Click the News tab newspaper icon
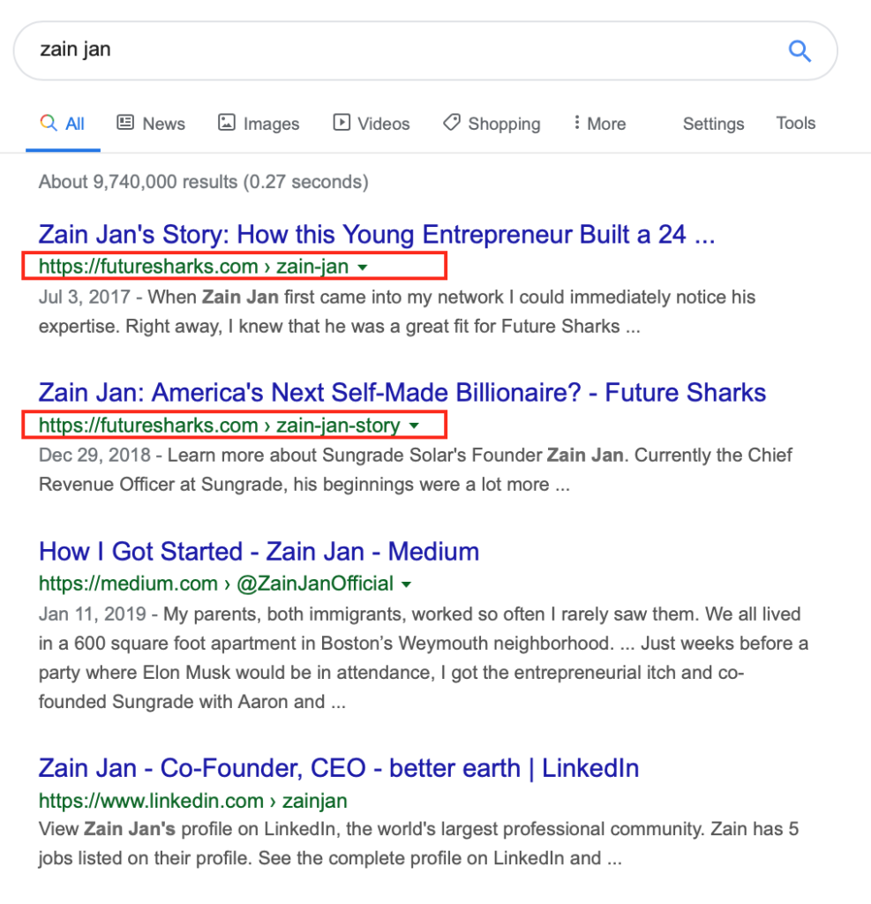This screenshot has width=871, height=904. pos(125,122)
